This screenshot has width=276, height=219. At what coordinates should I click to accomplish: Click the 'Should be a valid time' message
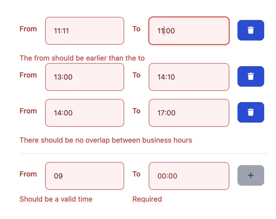(x=56, y=199)
